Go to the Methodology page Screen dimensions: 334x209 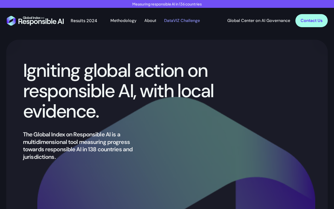[123, 21]
